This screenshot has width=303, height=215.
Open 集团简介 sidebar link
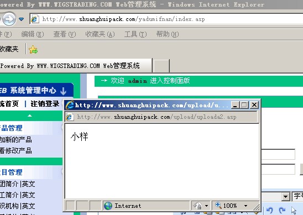click(9, 184)
